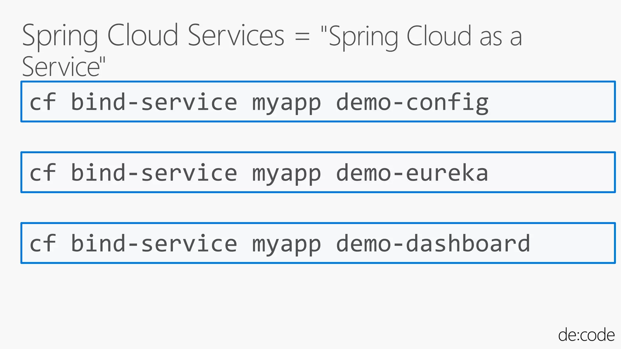Click "bind-service" in the second command
This screenshot has width=621, height=349.
point(154,173)
